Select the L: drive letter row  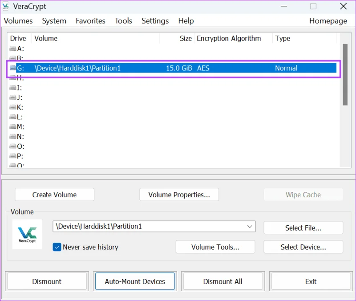coord(174,117)
